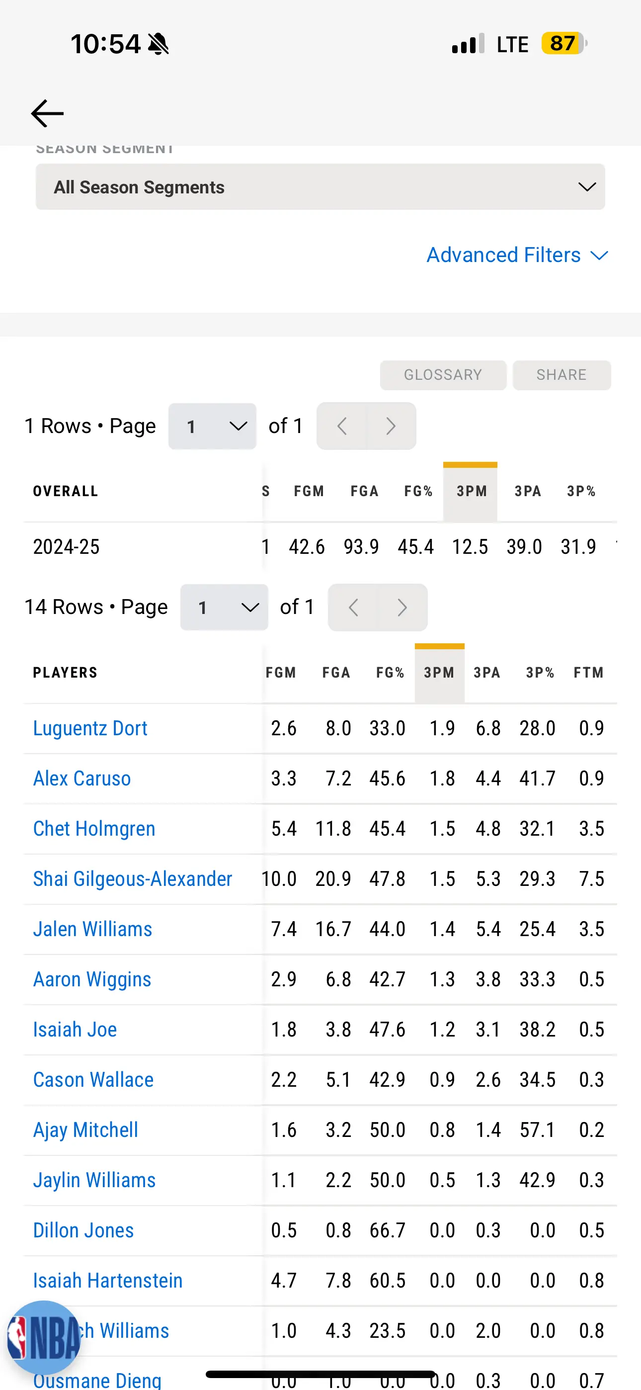Image resolution: width=641 pixels, height=1390 pixels.
Task: Sort players by 3PA column
Action: pyautogui.click(x=487, y=672)
